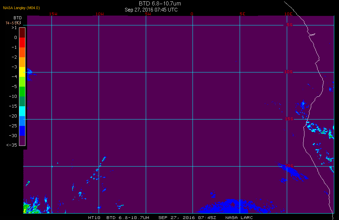
Task: Click the orange colorbar segment
Action: coord(22,62)
